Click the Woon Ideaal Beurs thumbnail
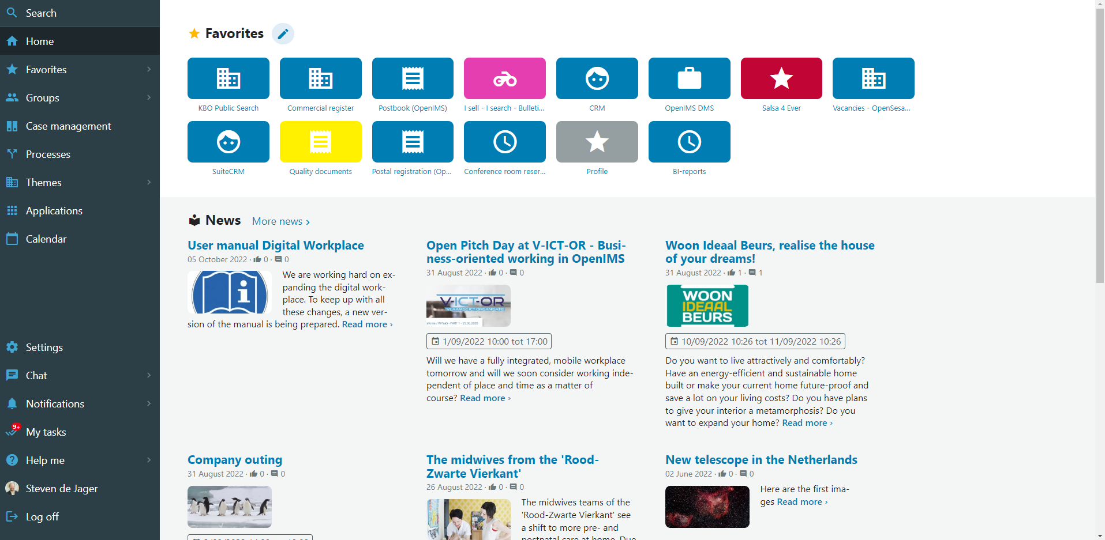 click(x=707, y=306)
